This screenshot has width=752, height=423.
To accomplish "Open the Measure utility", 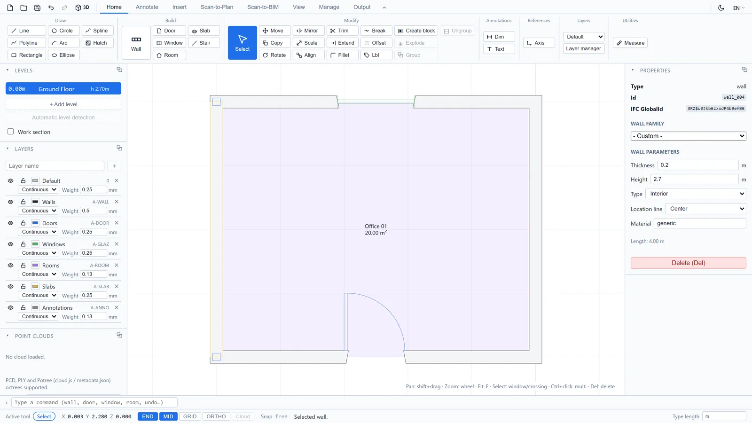I will click(x=630, y=43).
